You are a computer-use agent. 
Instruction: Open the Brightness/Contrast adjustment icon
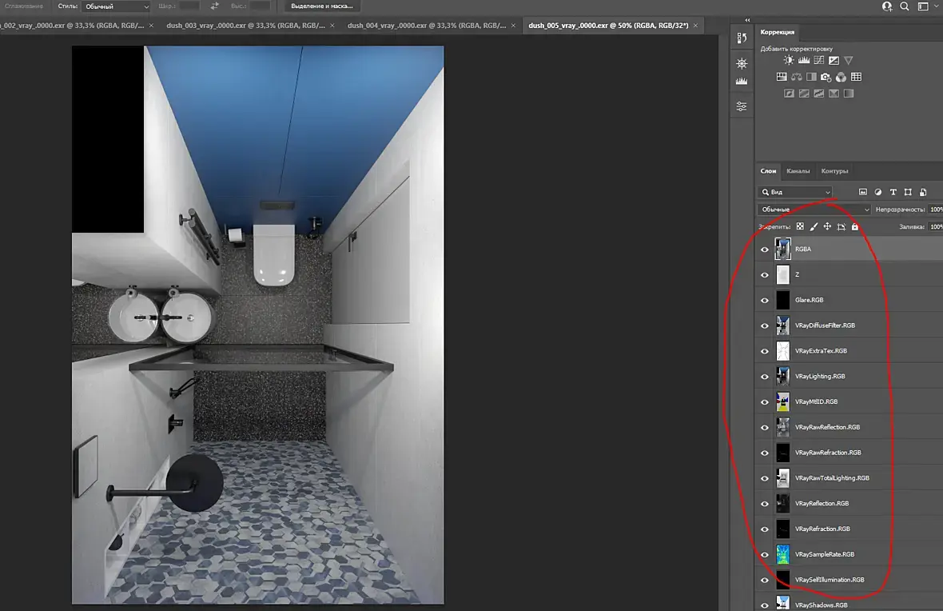(x=789, y=60)
